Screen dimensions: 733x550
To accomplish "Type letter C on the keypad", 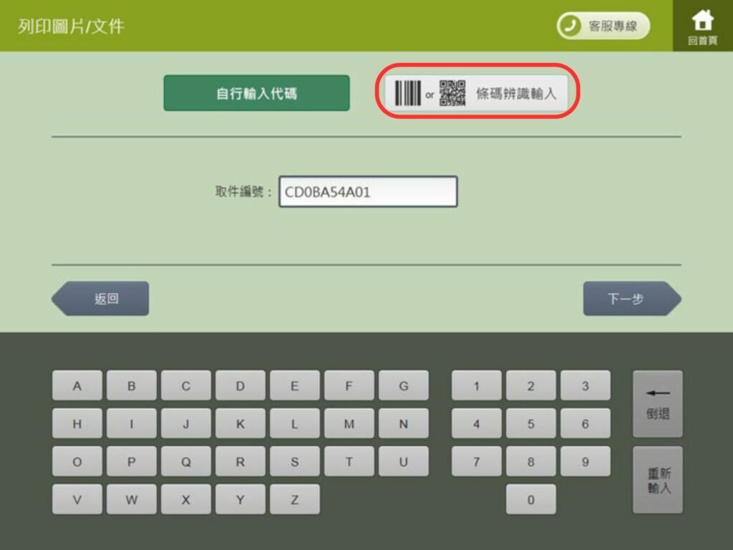I will click(x=186, y=386).
